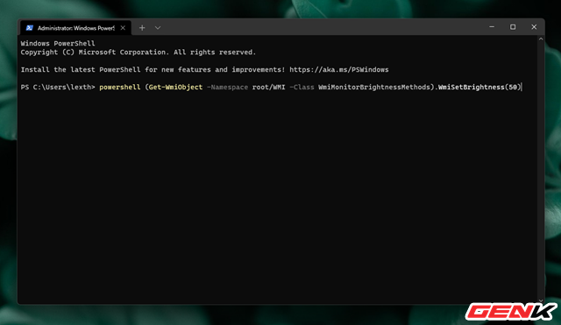
Task: Minimize the Windows Terminal window
Action: click(x=492, y=27)
